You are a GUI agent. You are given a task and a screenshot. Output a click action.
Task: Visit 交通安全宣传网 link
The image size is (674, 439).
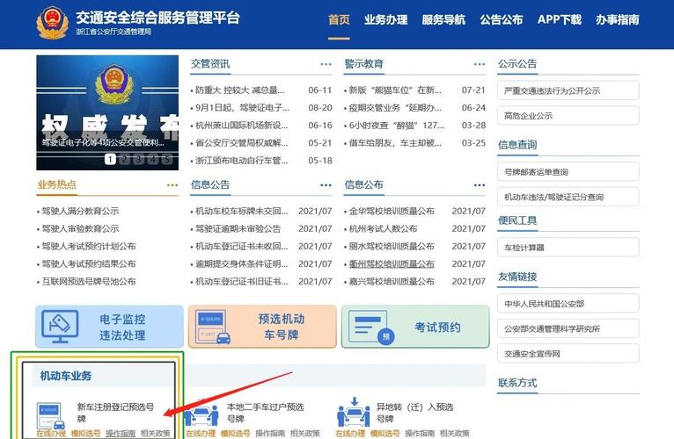568,354
